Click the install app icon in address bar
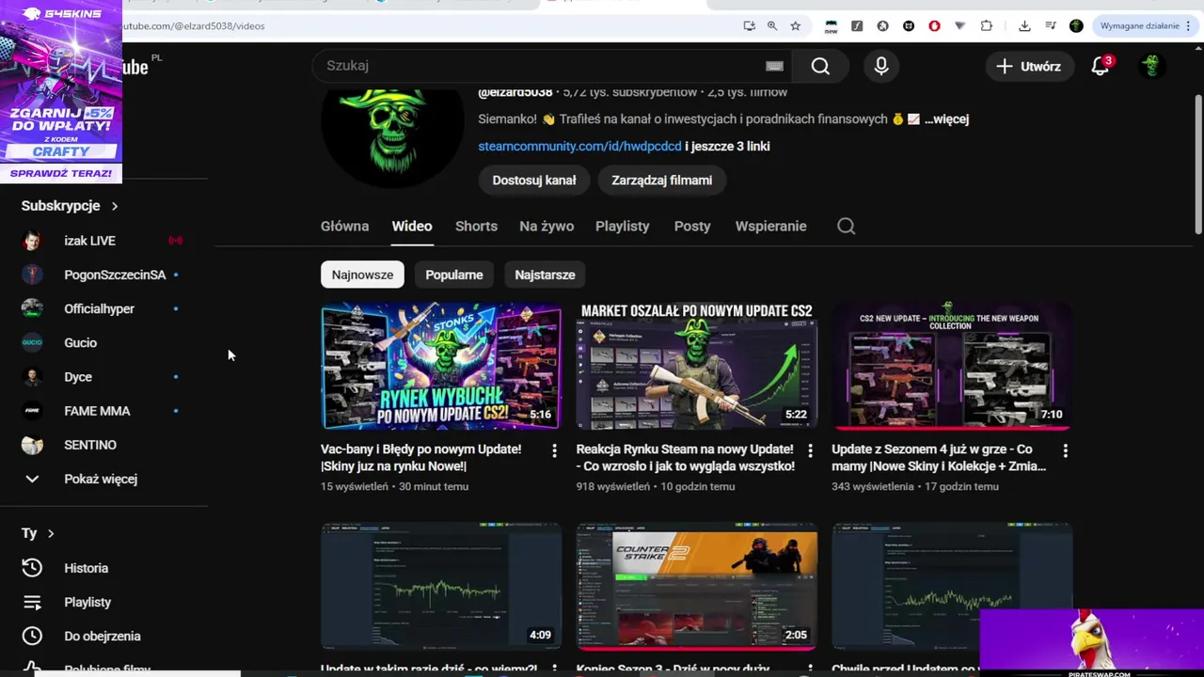 pos(750,26)
